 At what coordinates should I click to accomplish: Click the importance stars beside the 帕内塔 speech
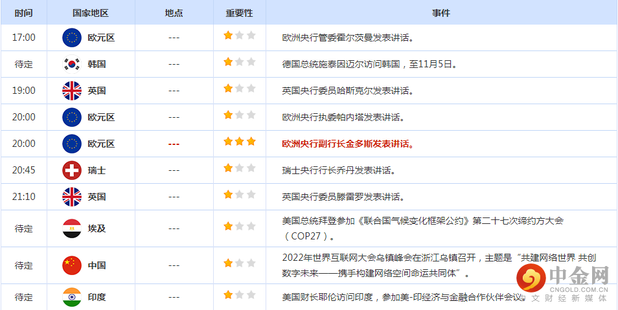[x=240, y=115]
